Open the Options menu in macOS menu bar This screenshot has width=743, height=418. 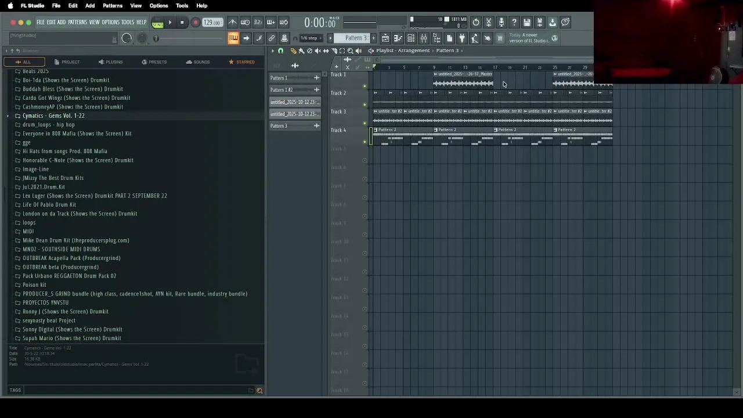158,5
